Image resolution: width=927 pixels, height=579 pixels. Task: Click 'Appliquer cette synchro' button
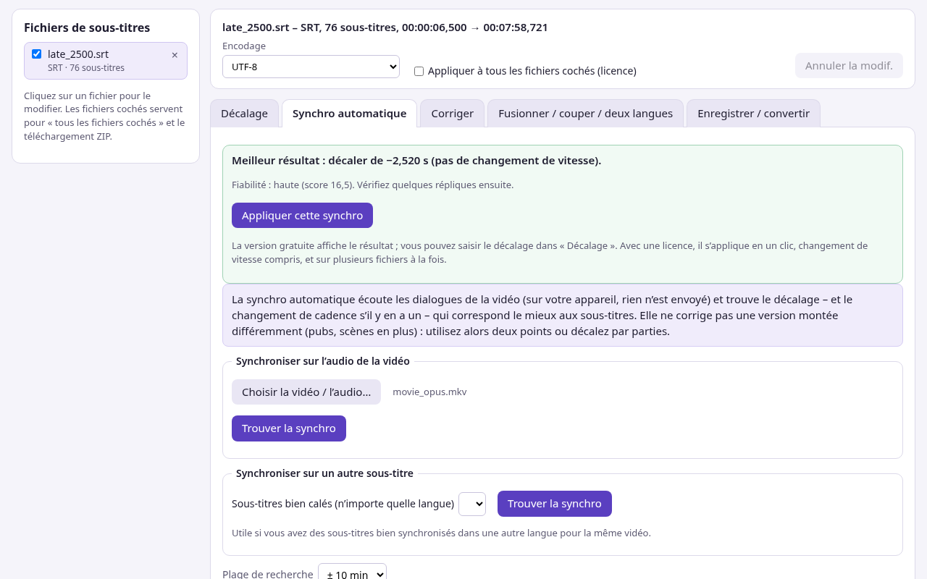click(x=302, y=216)
